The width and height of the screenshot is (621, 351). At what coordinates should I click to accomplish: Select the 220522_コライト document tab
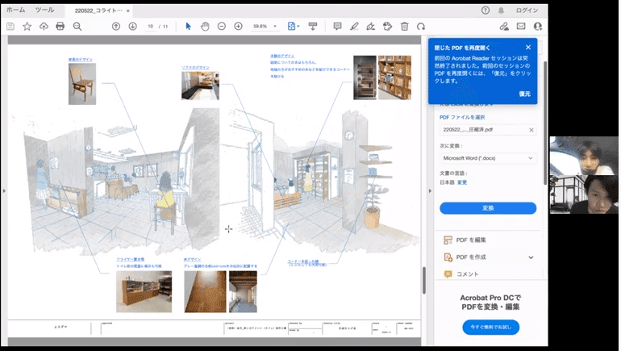98,10
